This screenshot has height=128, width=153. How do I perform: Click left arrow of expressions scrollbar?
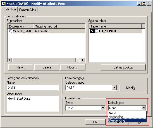point(10,60)
